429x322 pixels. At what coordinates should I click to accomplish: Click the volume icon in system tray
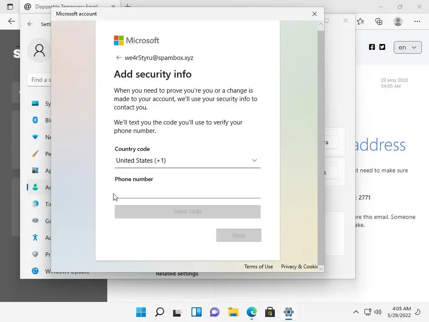click(x=378, y=312)
